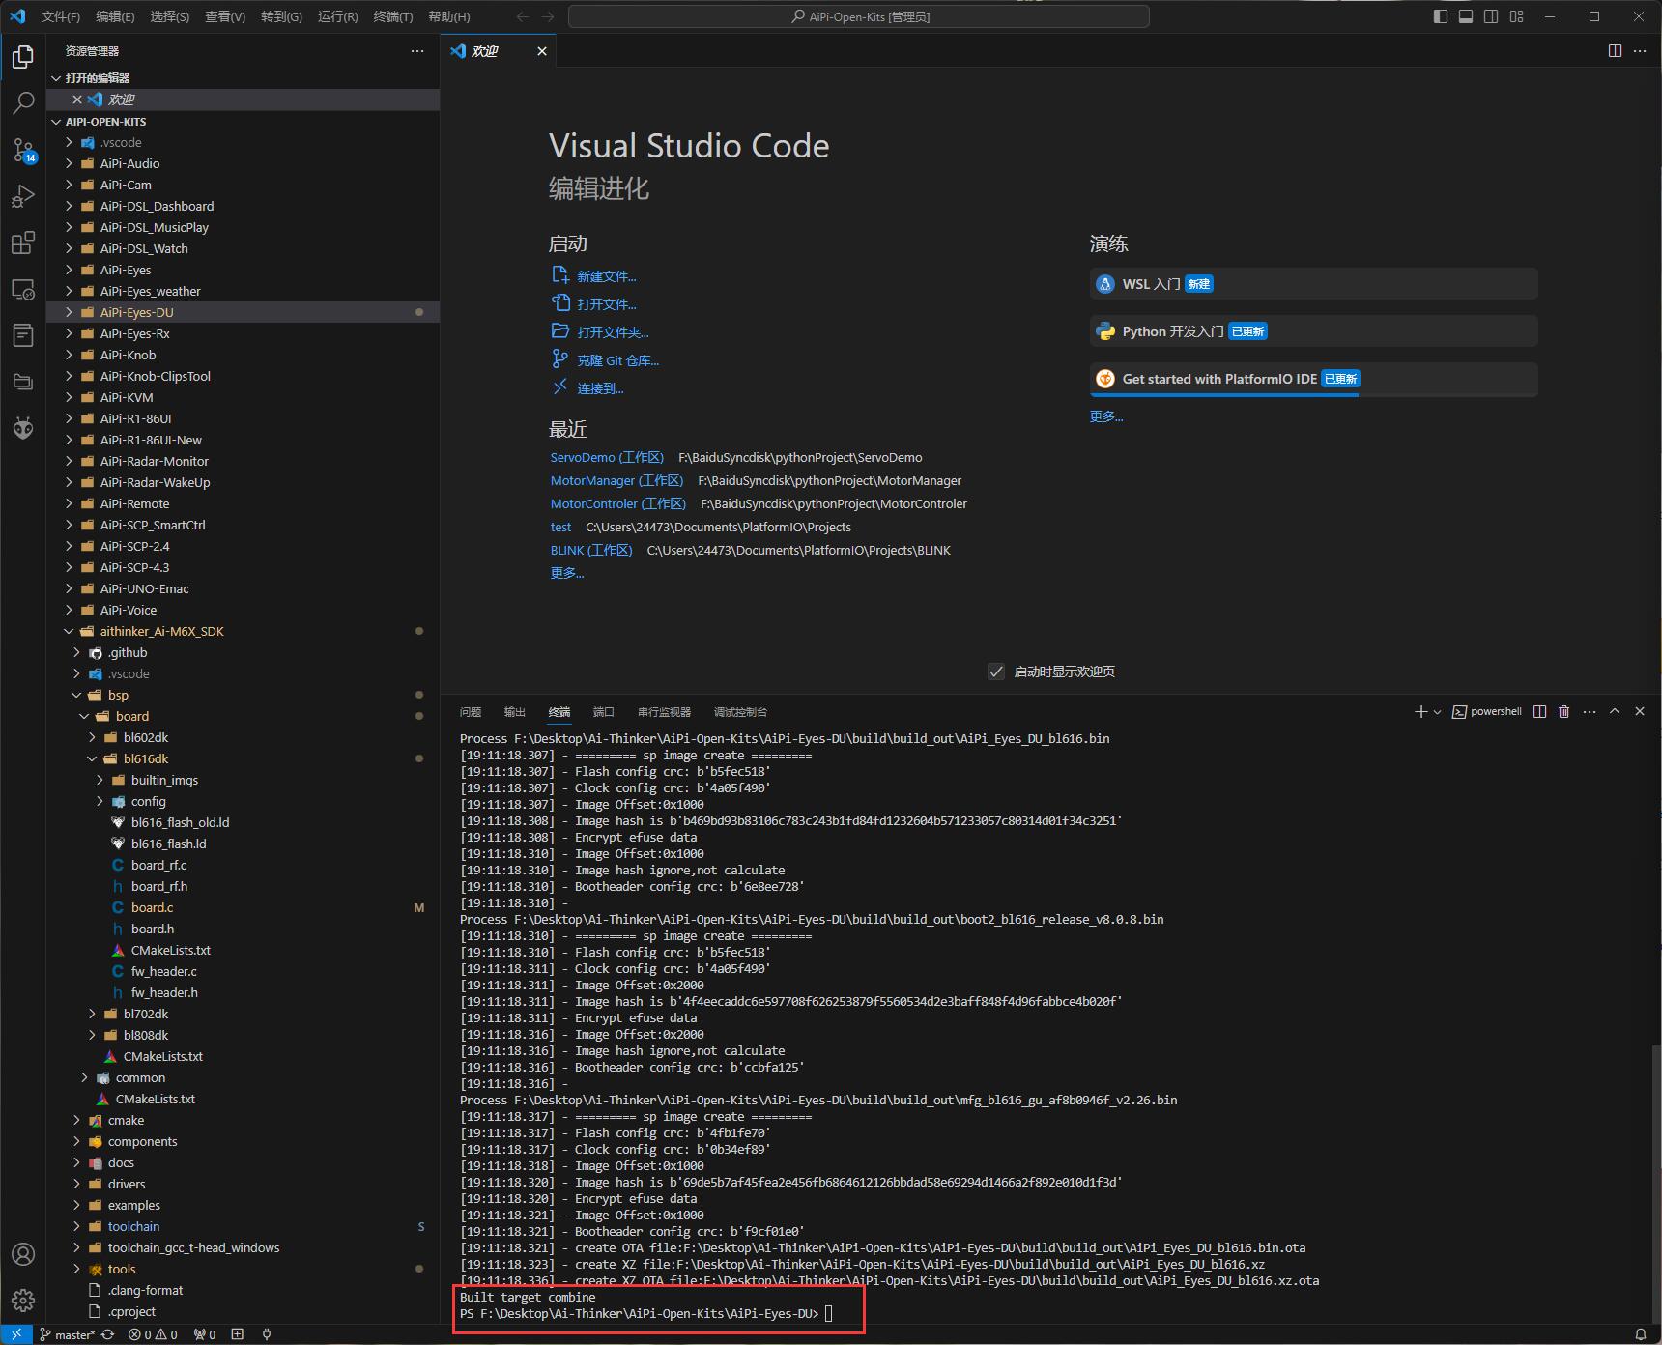
Task: Switch to the 输出 panel tab
Action: 515,712
